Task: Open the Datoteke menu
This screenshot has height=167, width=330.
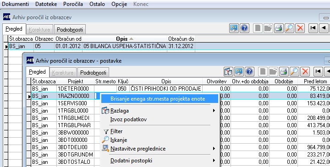Action: (x=46, y=4)
